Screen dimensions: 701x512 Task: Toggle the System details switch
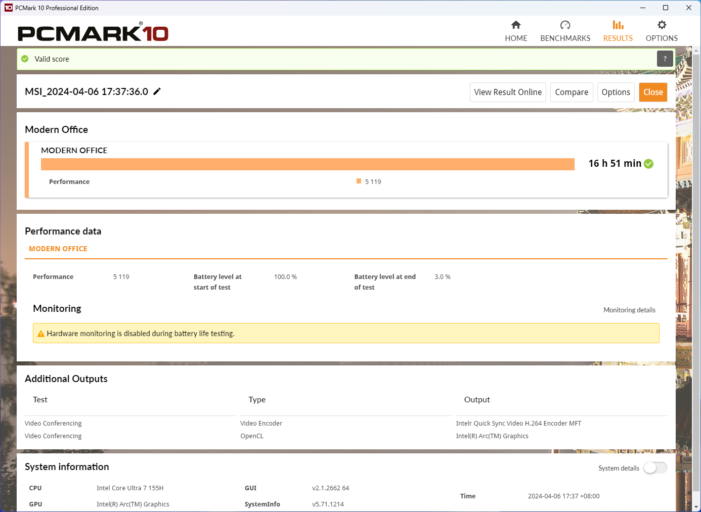click(655, 468)
